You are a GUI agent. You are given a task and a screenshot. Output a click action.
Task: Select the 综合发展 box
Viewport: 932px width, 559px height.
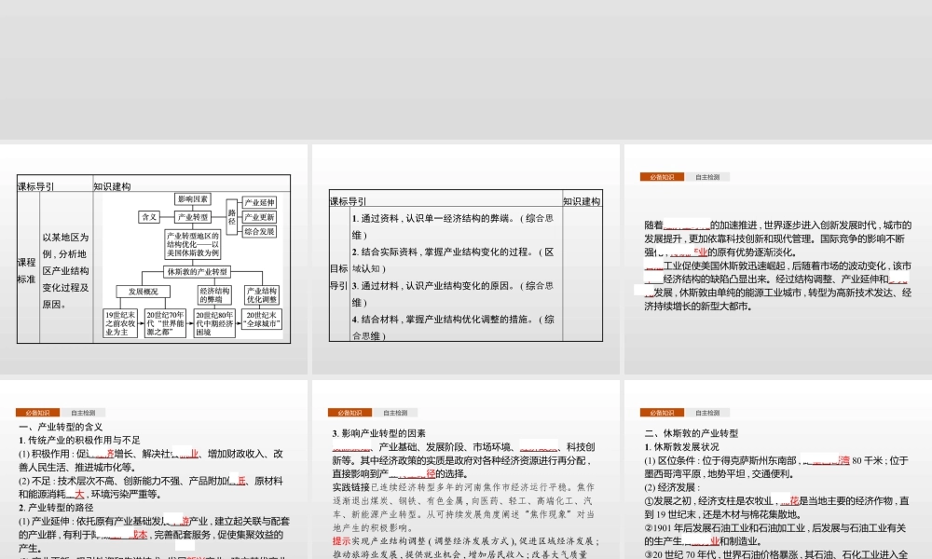click(x=260, y=231)
